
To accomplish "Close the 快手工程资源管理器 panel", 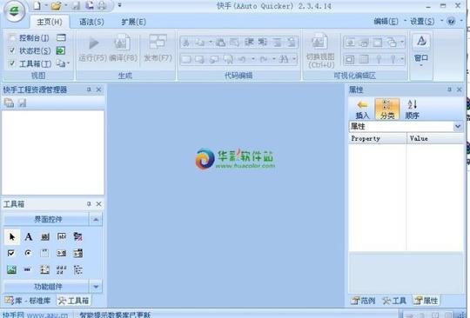I will pos(98,89).
